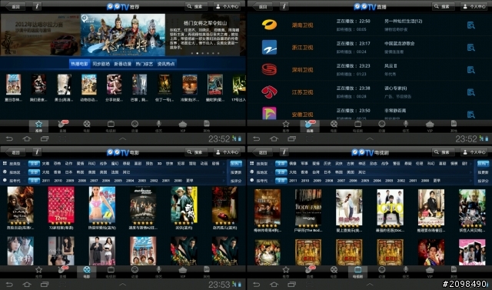The image size is (492, 290).
Task: Click the 安徽卫视 channel name
Action: [302, 115]
